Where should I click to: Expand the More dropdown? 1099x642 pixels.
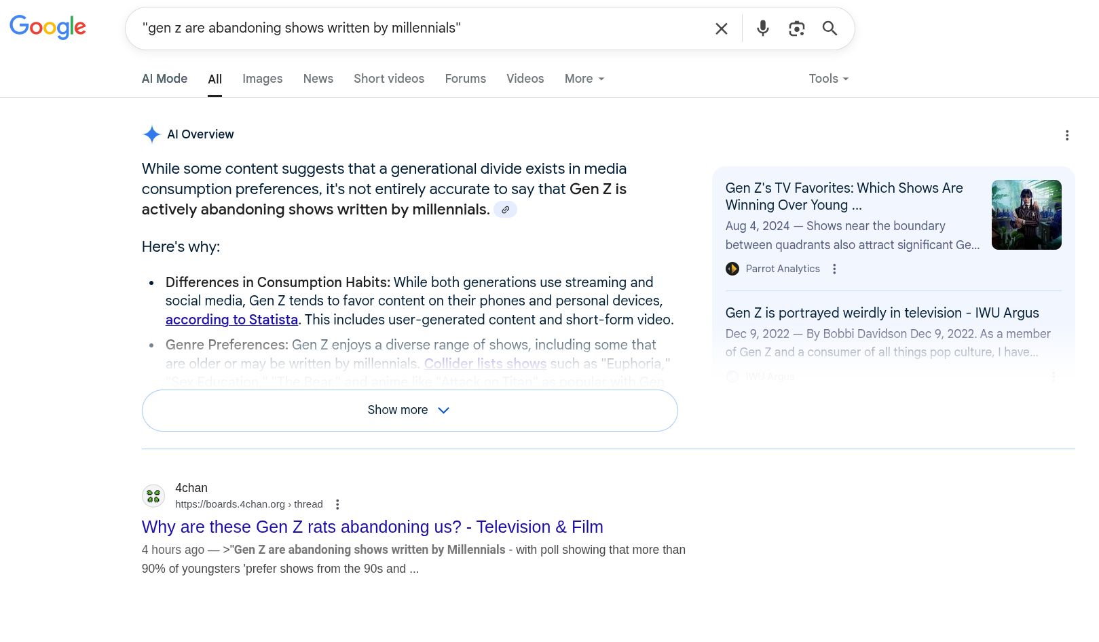584,79
